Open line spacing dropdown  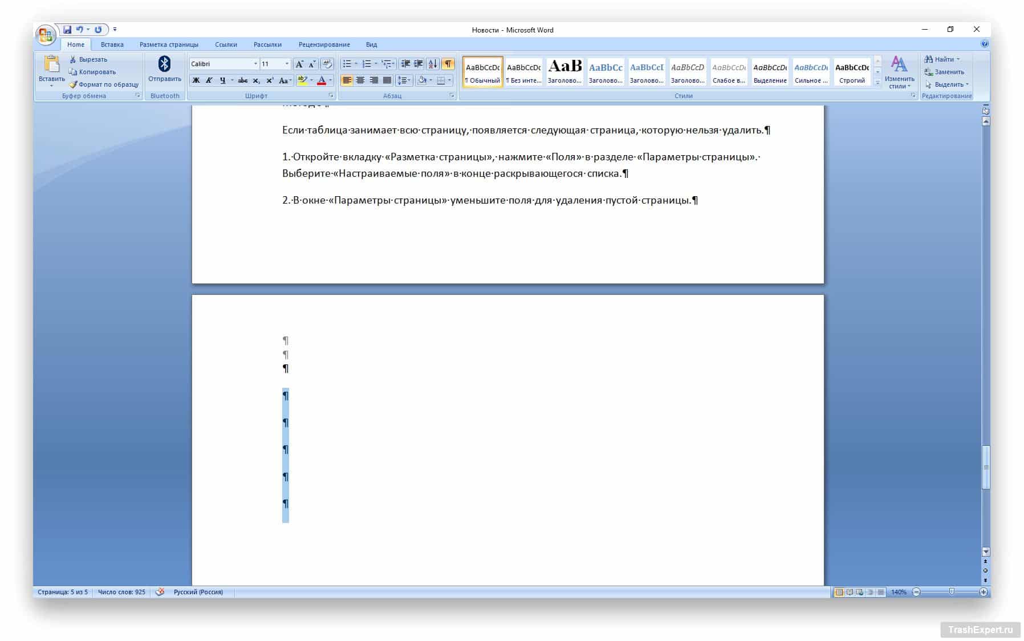(x=404, y=80)
